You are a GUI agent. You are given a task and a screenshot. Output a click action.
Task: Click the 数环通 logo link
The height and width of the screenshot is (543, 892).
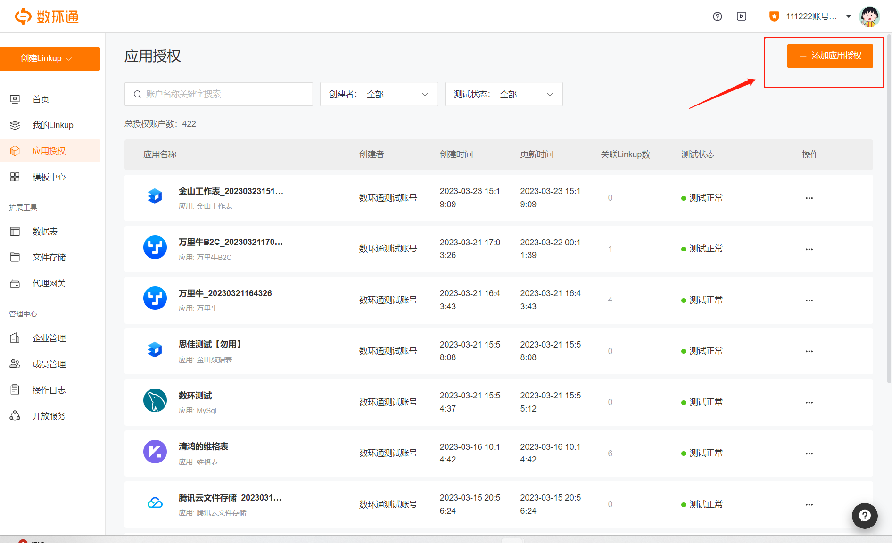47,16
